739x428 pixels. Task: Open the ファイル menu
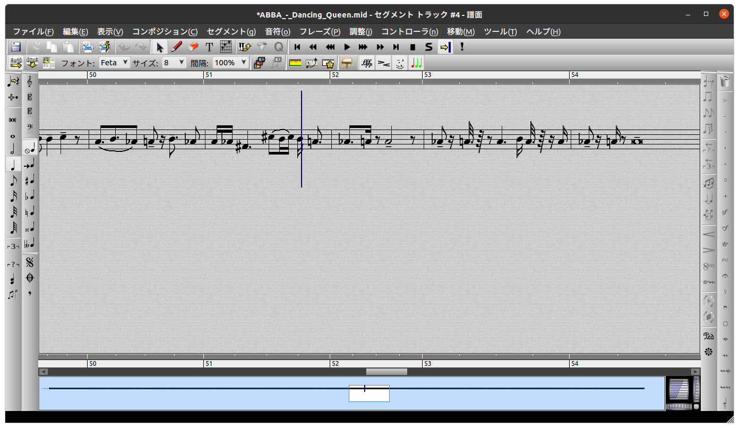tap(33, 31)
